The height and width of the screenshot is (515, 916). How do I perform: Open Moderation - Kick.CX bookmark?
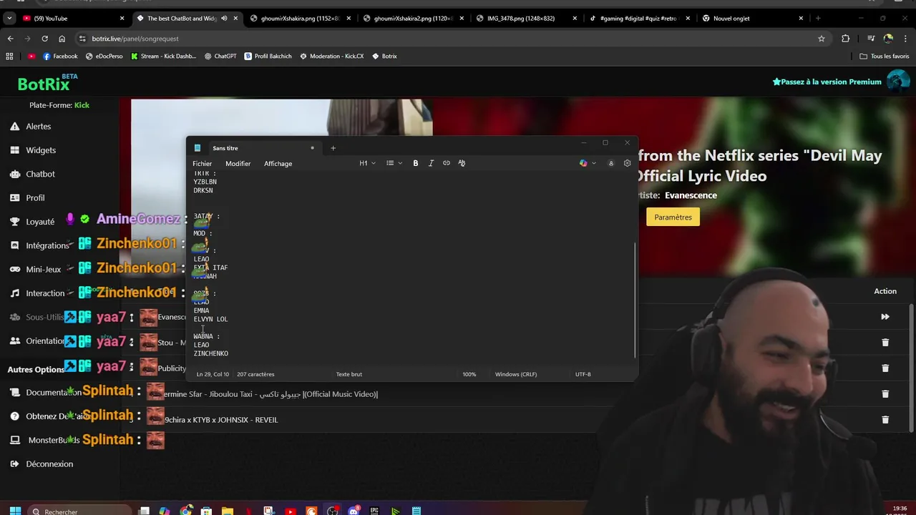coord(331,56)
